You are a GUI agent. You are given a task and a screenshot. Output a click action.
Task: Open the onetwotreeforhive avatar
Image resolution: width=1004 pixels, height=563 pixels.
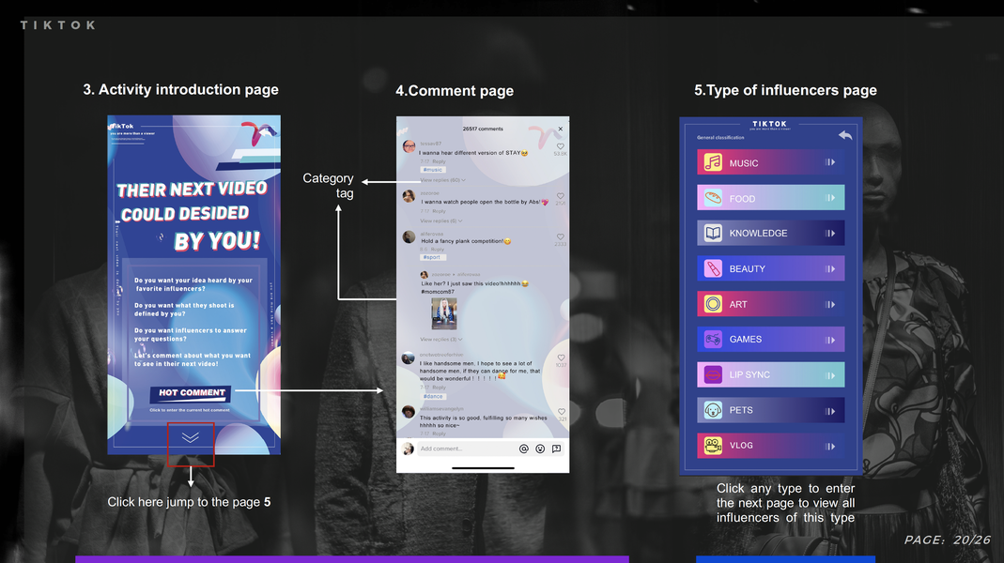click(408, 358)
